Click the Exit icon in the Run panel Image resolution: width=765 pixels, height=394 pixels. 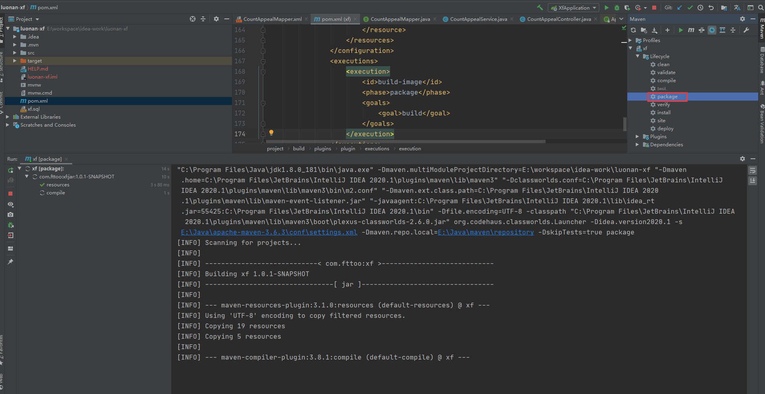(x=10, y=236)
